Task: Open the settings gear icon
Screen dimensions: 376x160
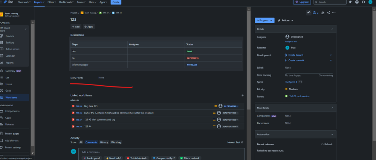Action: click(x=364, y=2)
